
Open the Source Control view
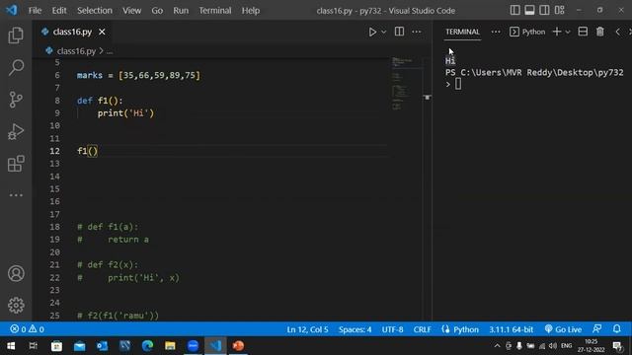[x=16, y=100]
